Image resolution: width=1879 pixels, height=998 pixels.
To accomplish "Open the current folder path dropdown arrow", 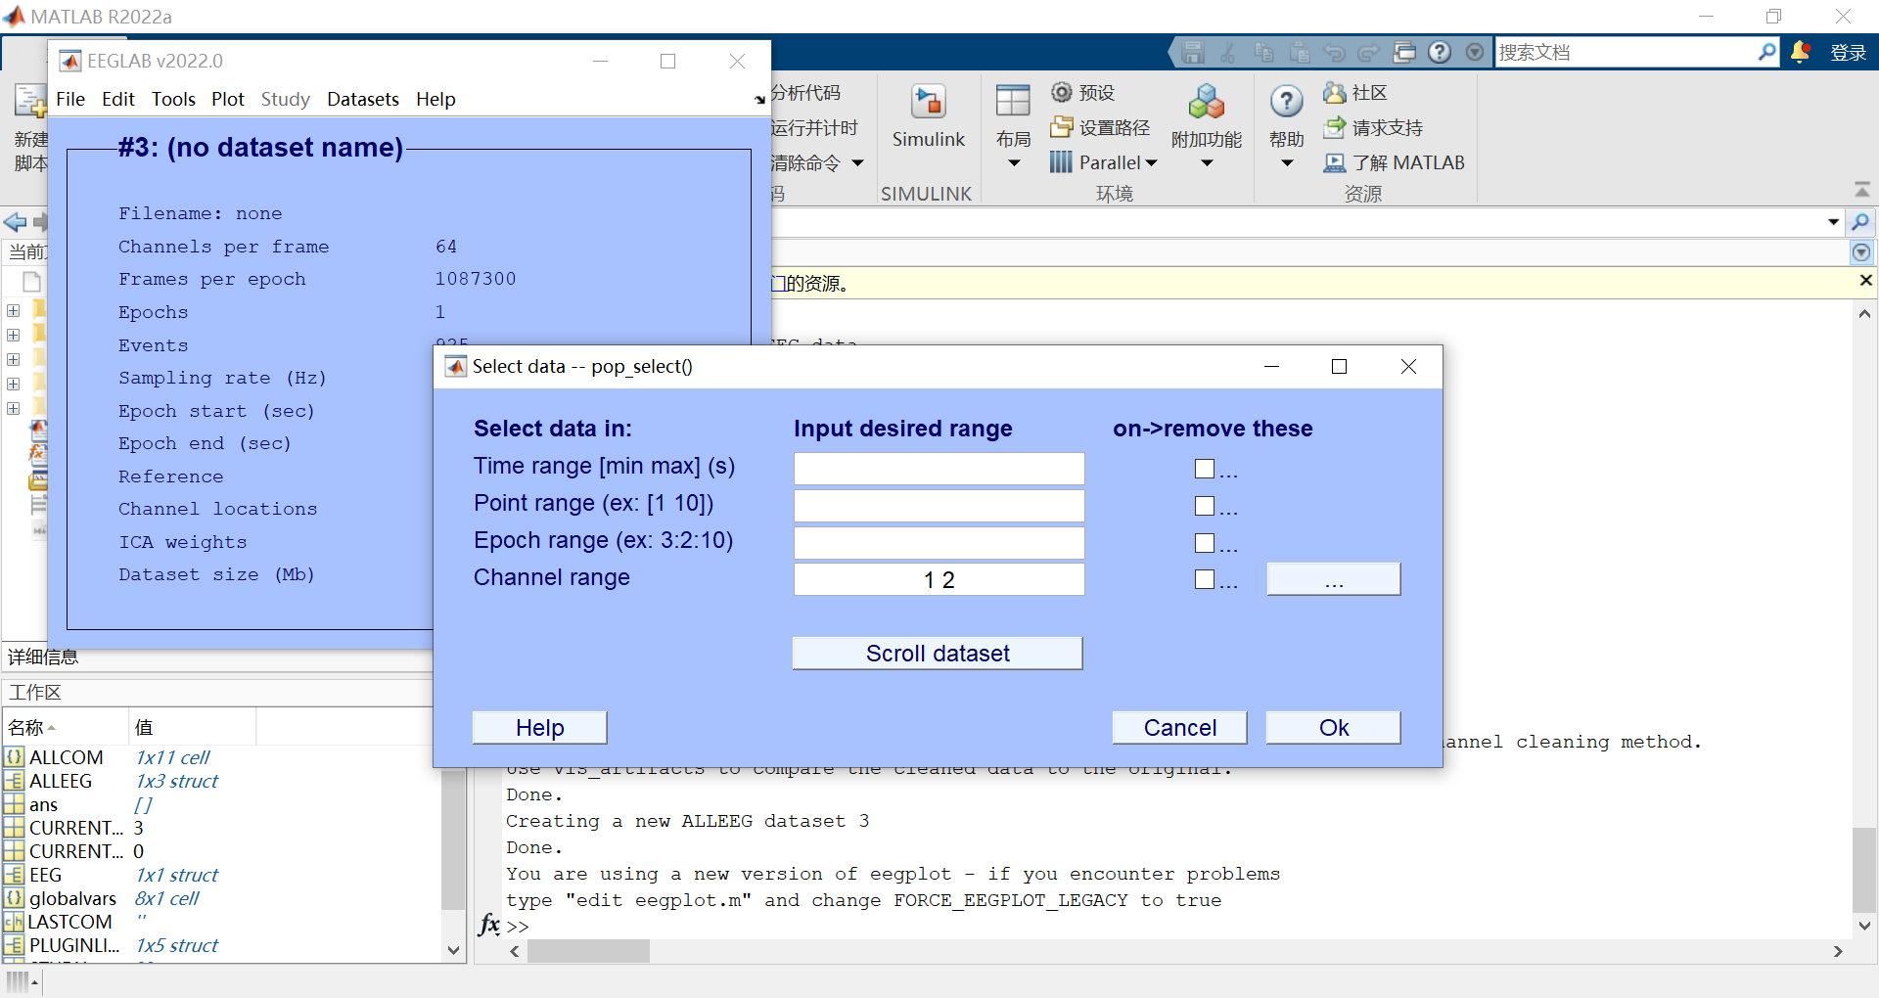I will pyautogui.click(x=1833, y=222).
